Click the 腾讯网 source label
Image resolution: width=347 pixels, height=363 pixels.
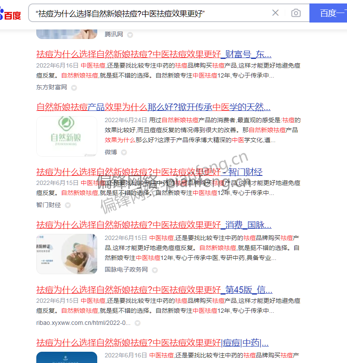click(x=114, y=35)
